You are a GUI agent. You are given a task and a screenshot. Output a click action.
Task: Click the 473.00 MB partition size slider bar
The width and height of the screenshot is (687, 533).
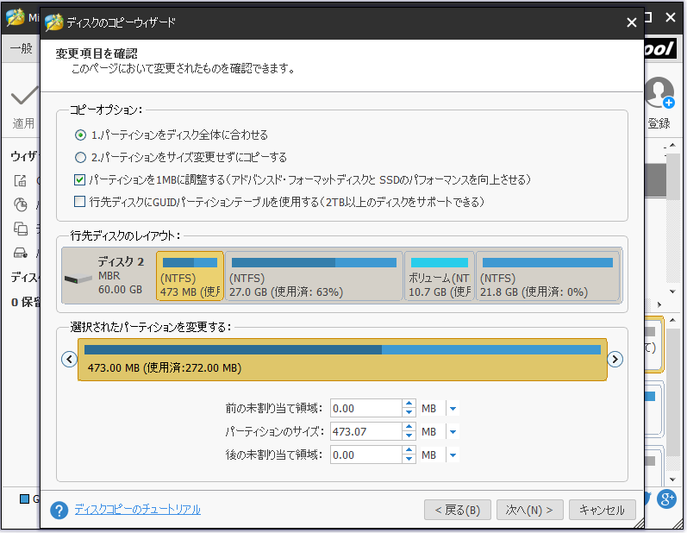[x=342, y=360]
